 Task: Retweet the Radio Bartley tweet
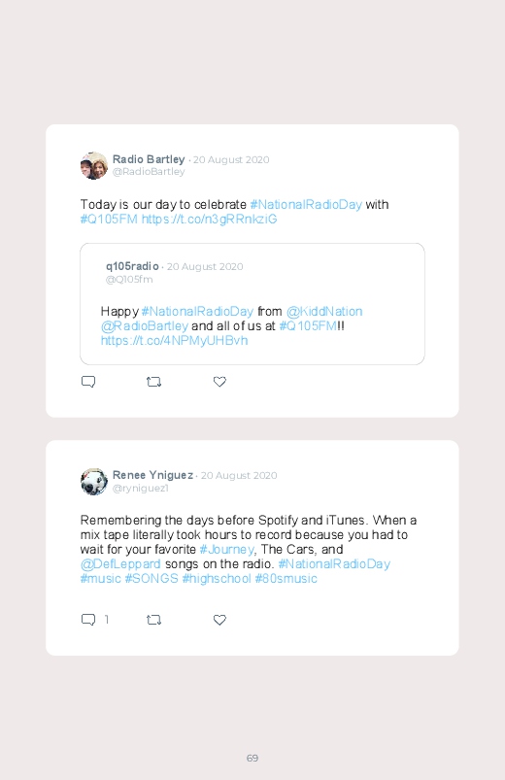(153, 382)
